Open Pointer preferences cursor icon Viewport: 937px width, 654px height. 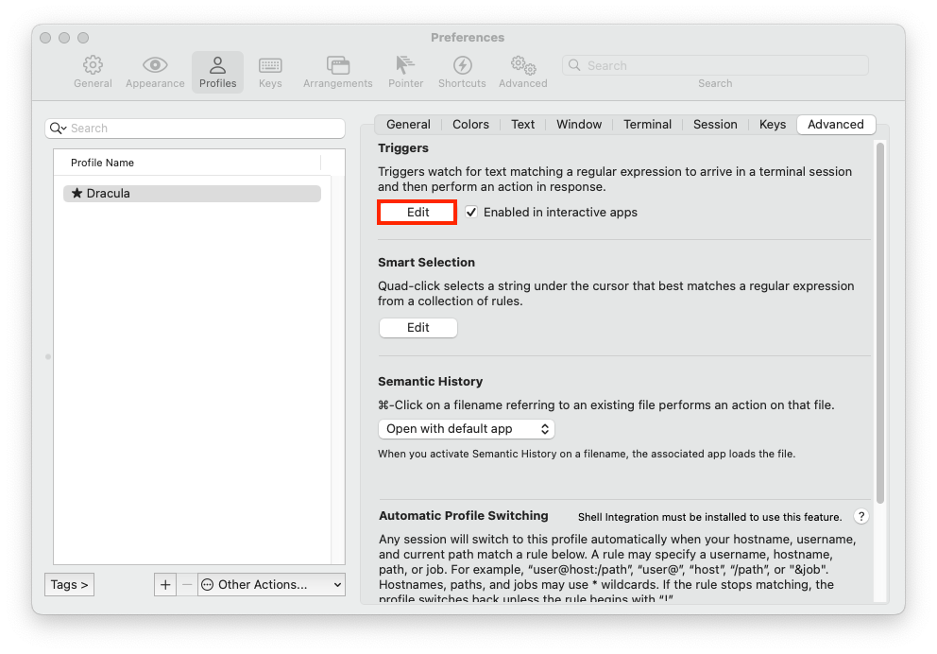405,64
